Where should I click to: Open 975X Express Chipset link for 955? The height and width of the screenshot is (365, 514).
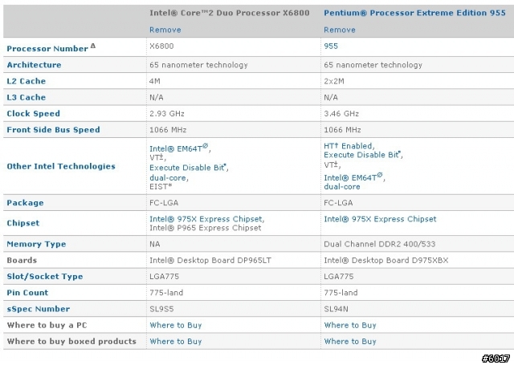pyautogui.click(x=380, y=219)
